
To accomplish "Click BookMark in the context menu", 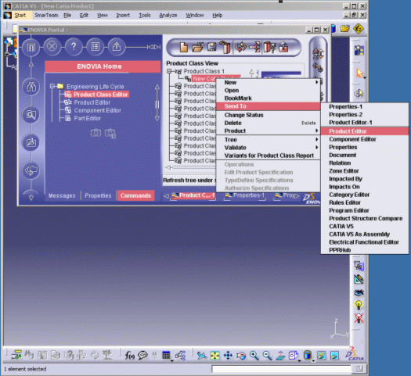I will [268, 98].
